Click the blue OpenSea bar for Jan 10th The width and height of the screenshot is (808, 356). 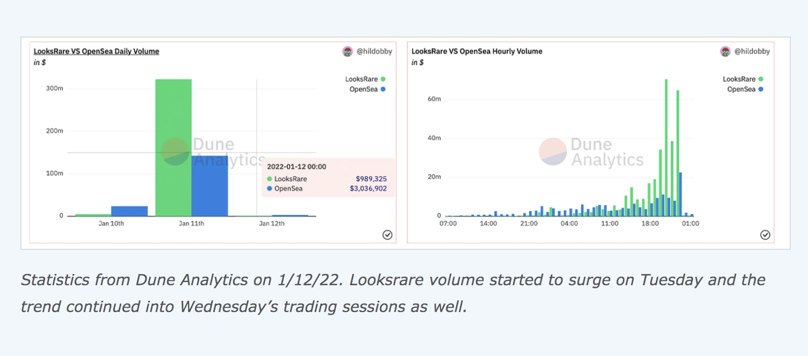[x=129, y=211]
